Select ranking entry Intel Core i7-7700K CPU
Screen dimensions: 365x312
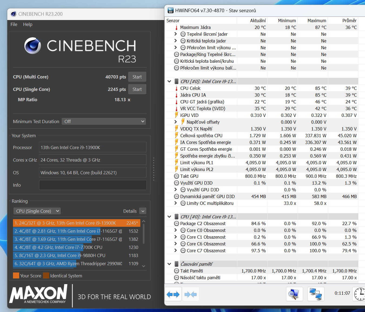[77, 247]
